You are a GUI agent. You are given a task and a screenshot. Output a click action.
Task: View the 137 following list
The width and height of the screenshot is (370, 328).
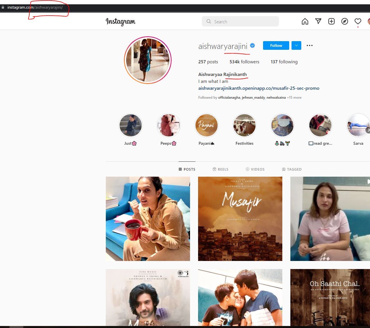click(x=284, y=62)
